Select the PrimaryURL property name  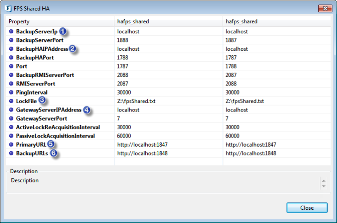point(31,144)
